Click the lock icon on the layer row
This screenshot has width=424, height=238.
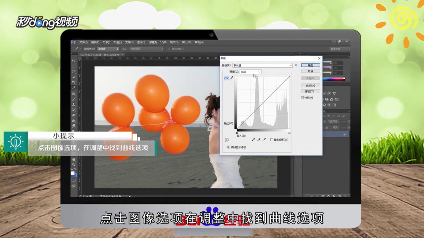[344, 134]
